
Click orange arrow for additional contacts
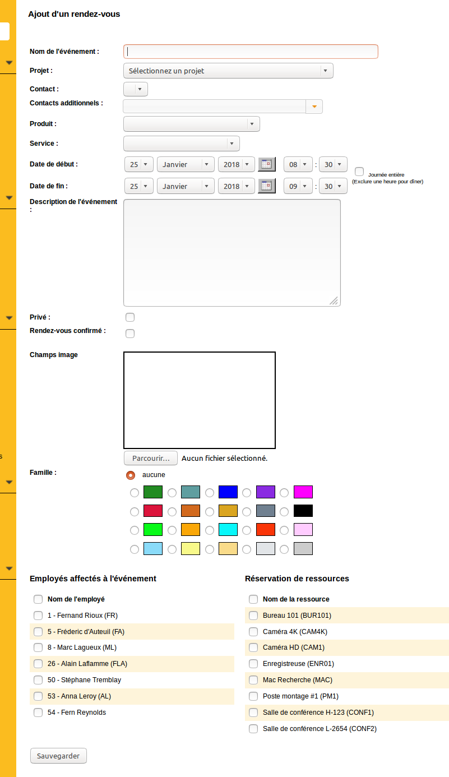[x=314, y=107]
